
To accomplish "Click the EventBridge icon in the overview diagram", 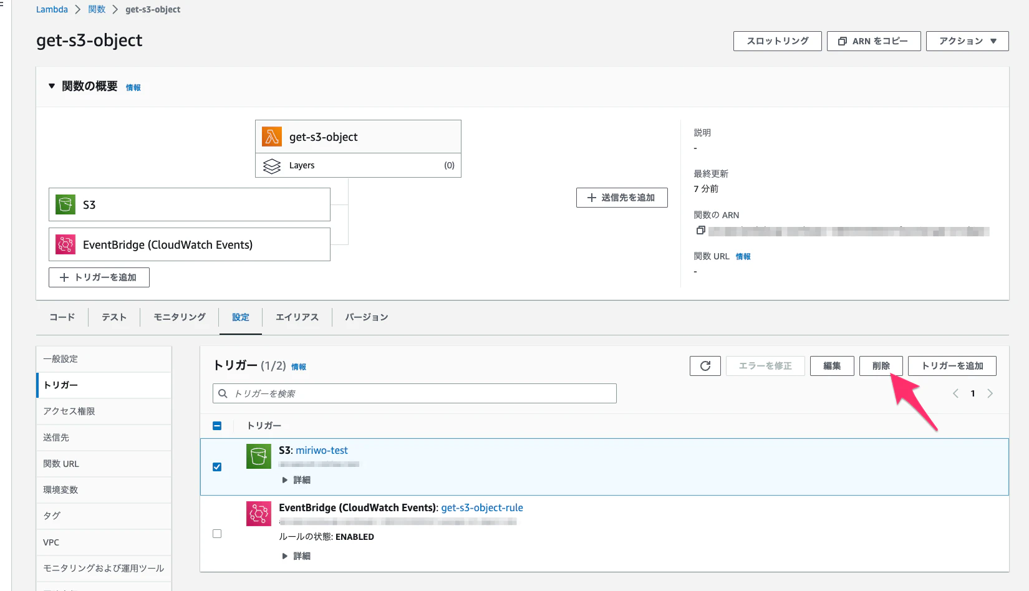I will pyautogui.click(x=65, y=244).
